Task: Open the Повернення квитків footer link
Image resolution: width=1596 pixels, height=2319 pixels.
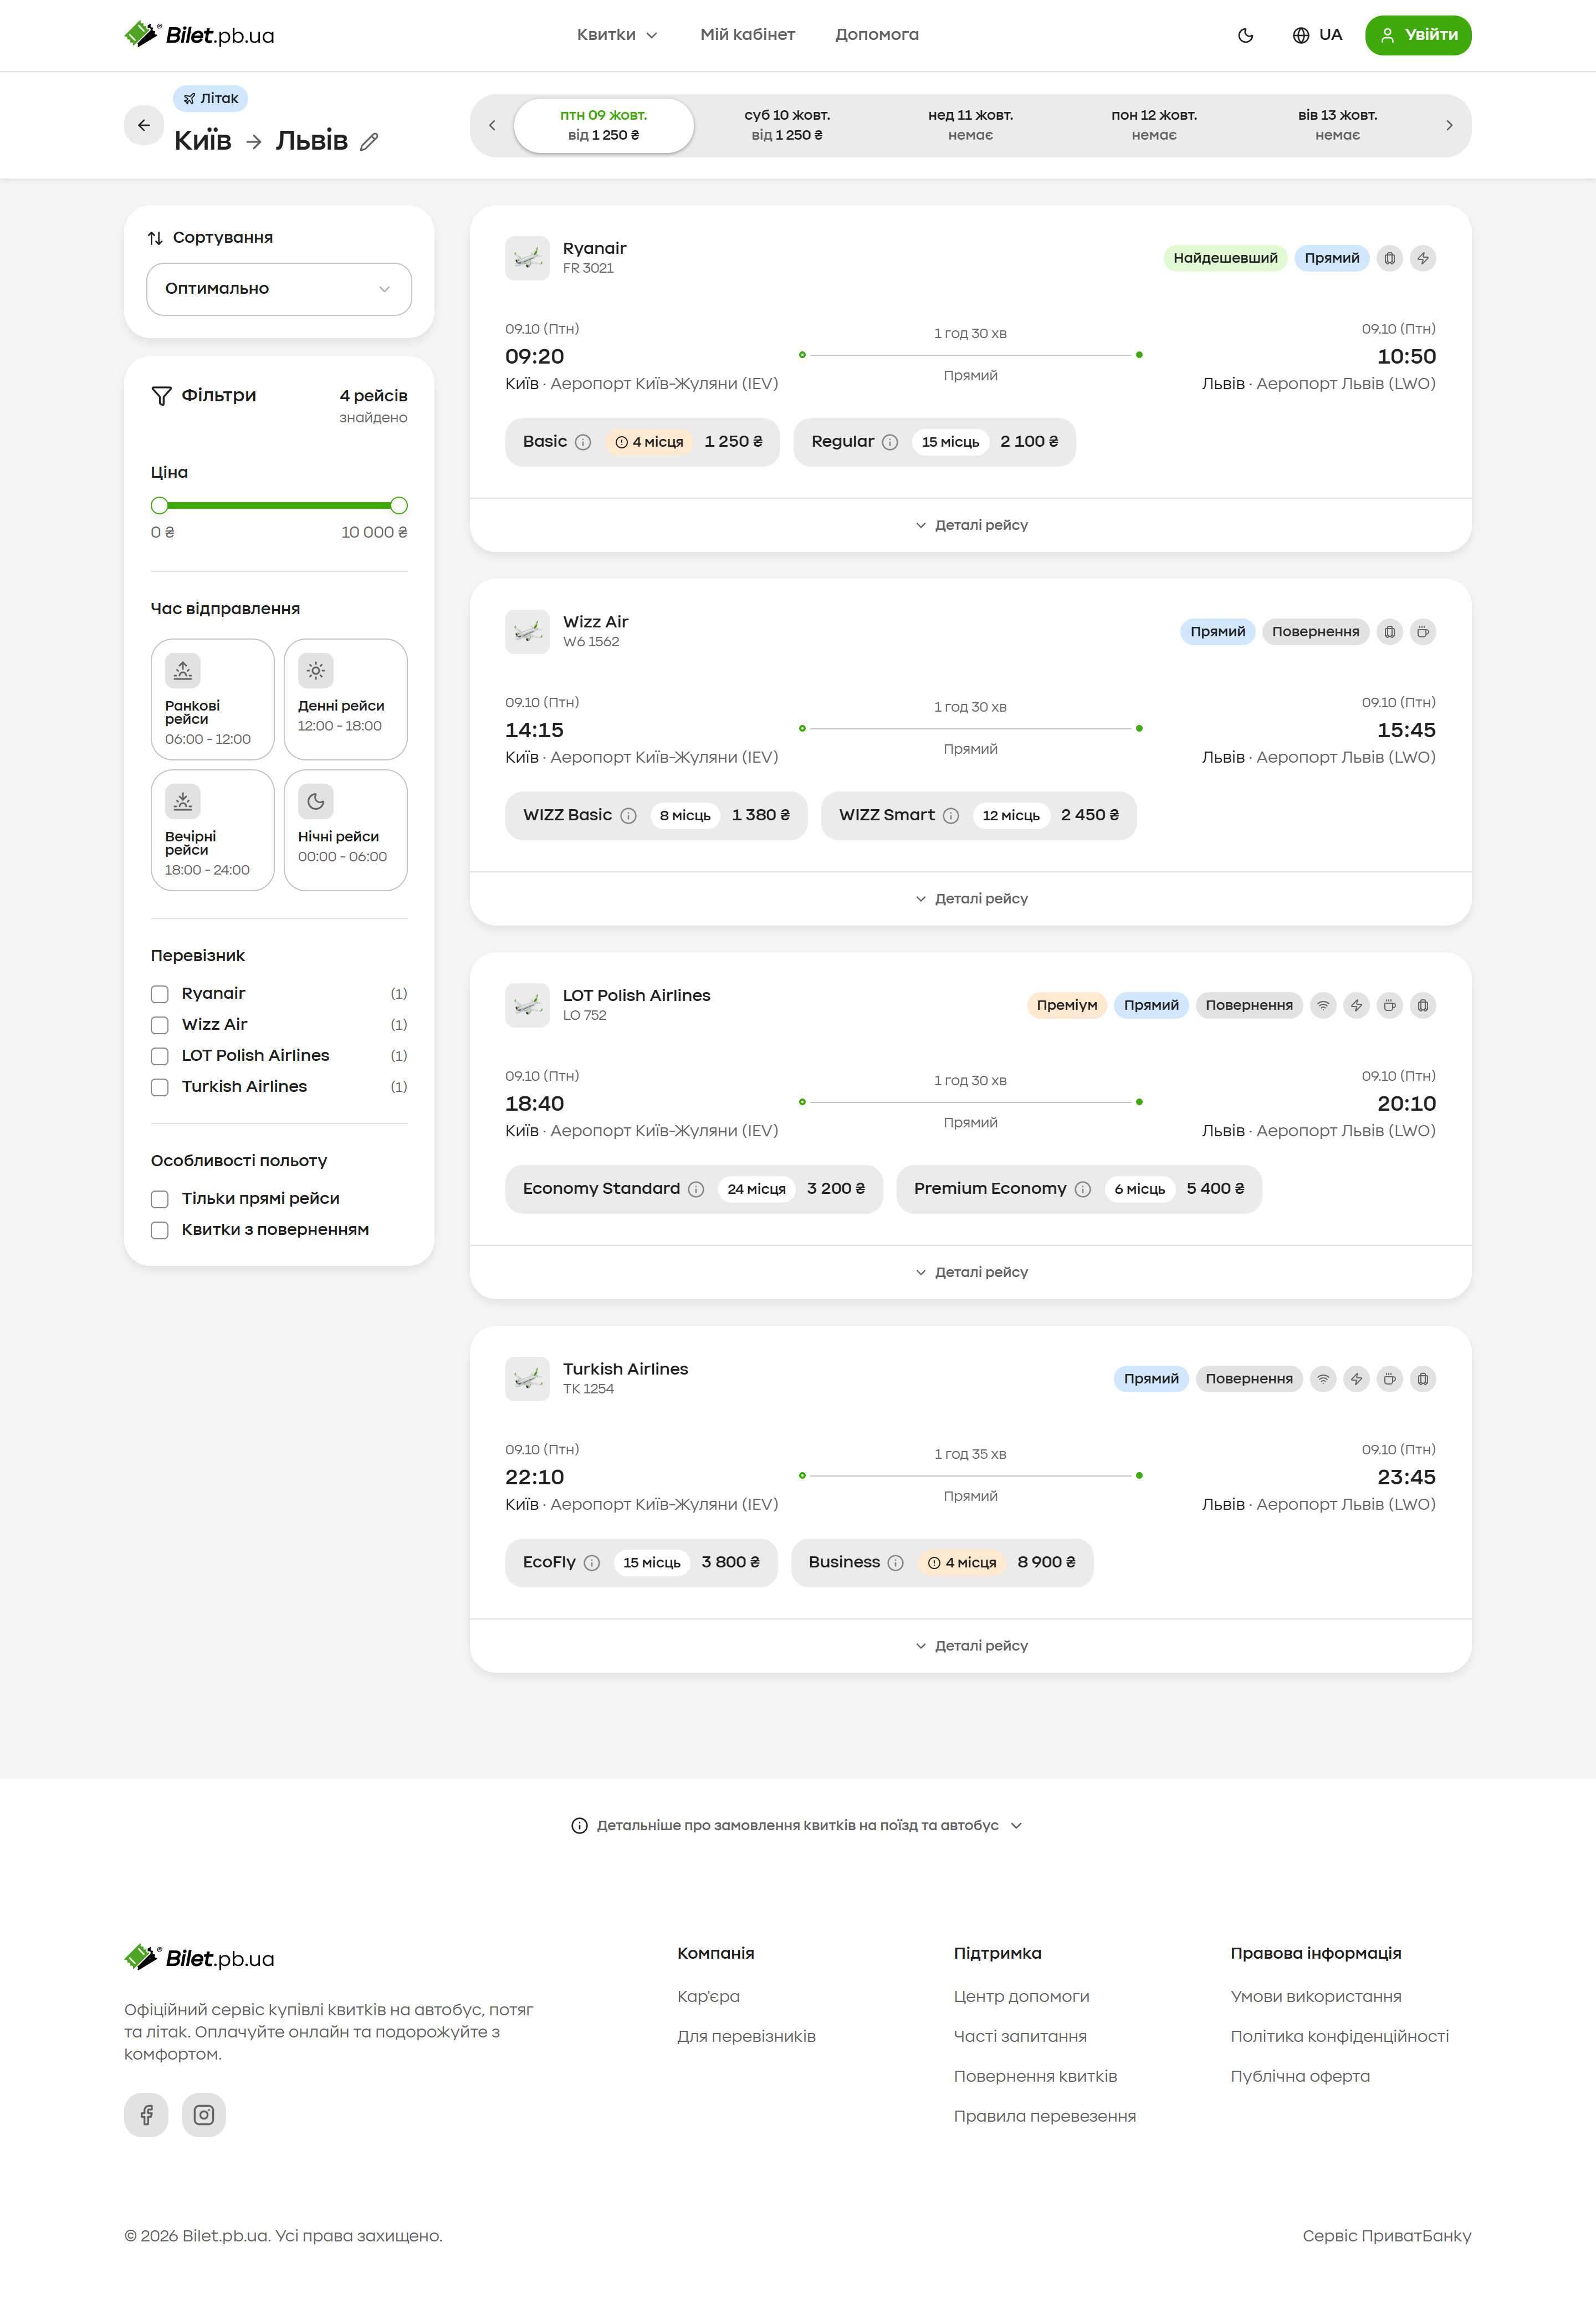Action: click(1035, 2076)
